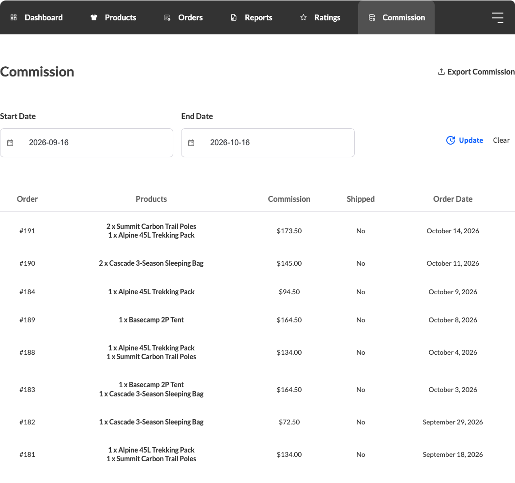
Task: Select order #181
Action: point(27,454)
